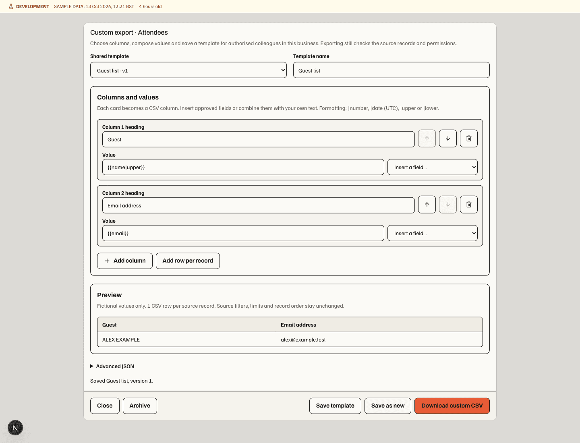Close the custom export dialog
This screenshot has width=580, height=443.
[x=105, y=406]
